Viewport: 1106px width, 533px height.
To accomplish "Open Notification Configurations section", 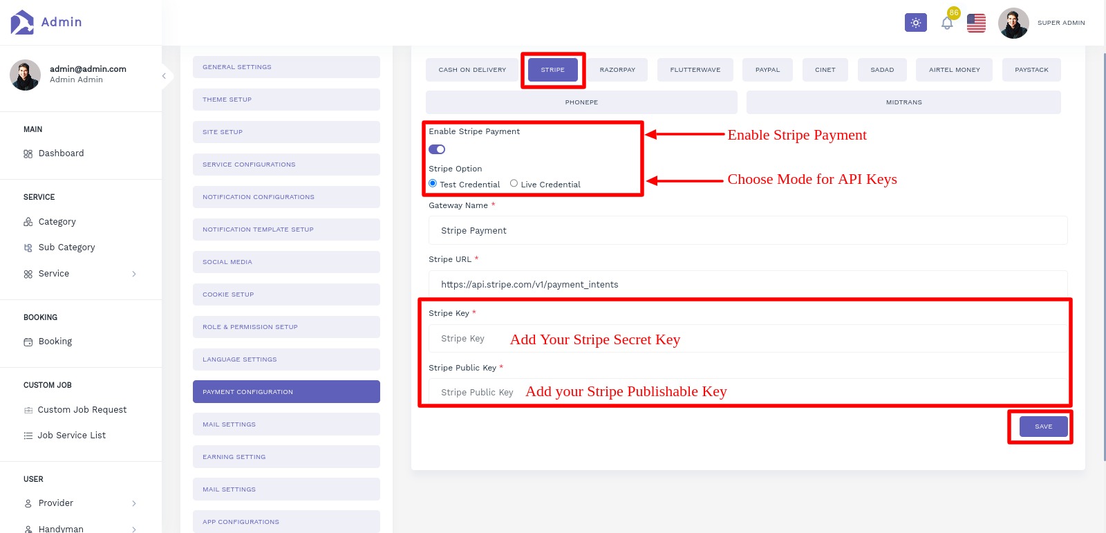I will pos(286,197).
